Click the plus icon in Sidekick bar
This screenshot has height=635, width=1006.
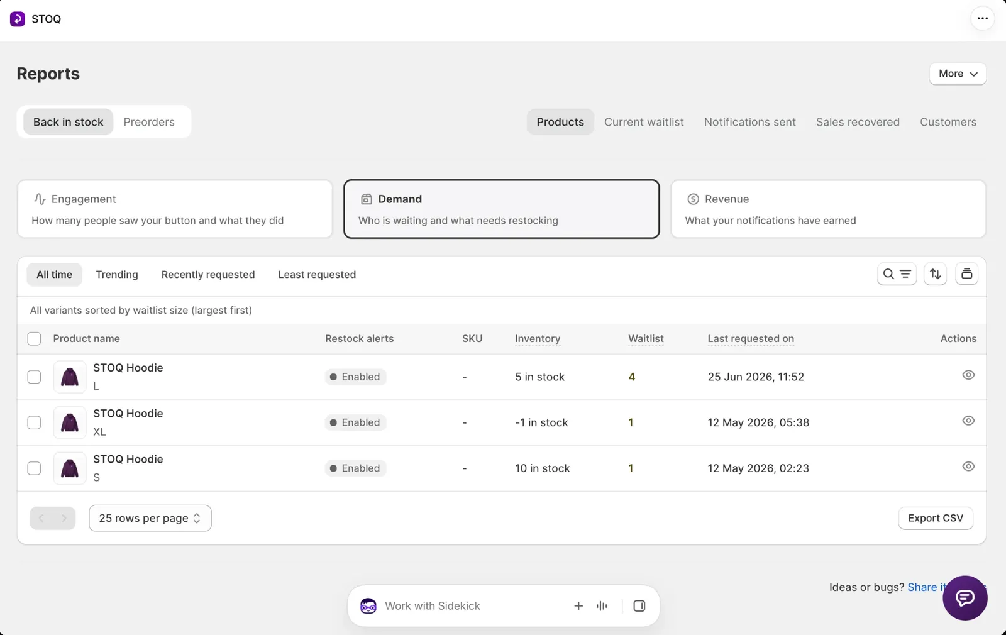(x=578, y=606)
